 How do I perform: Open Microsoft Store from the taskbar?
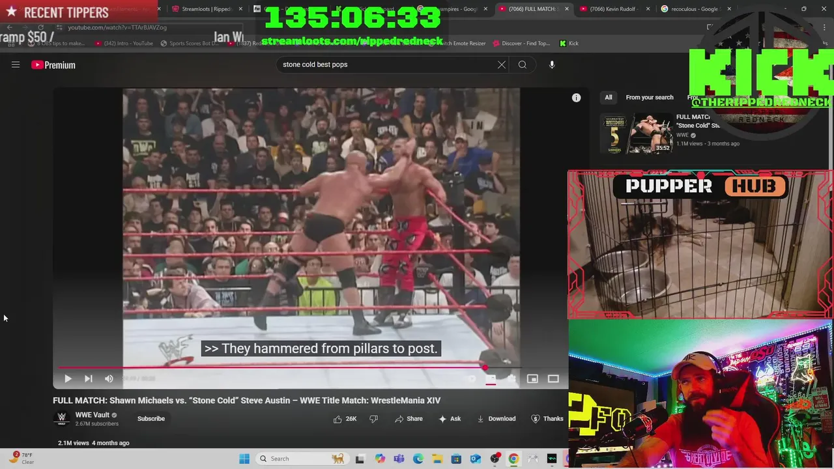pos(457,459)
